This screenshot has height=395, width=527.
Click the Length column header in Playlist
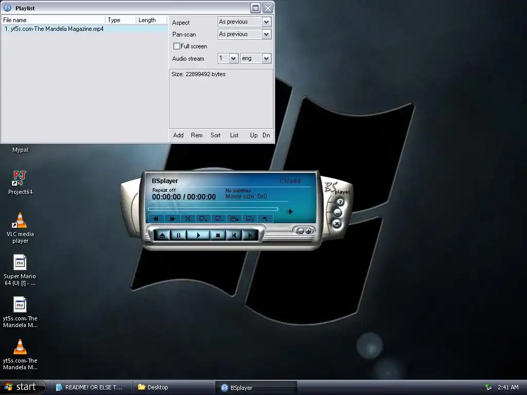coord(152,20)
